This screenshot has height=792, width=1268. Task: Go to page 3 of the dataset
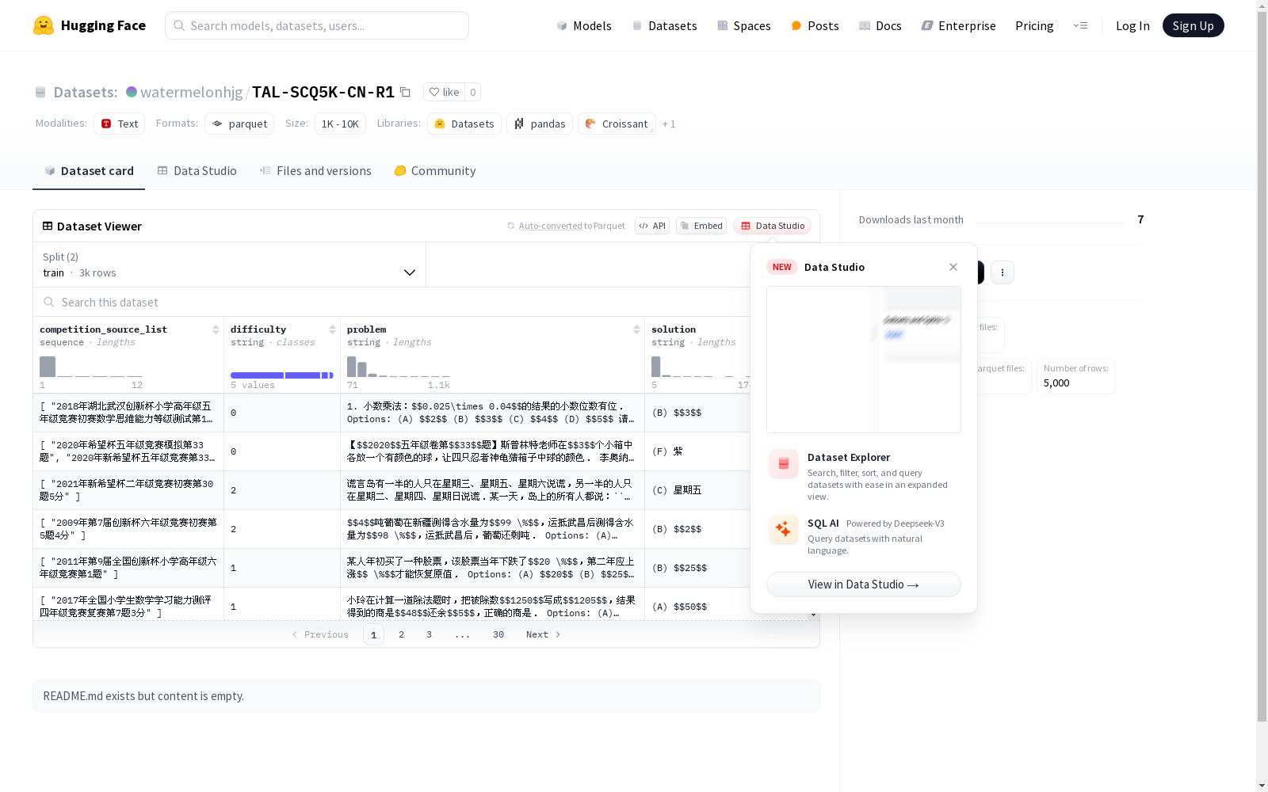(430, 634)
